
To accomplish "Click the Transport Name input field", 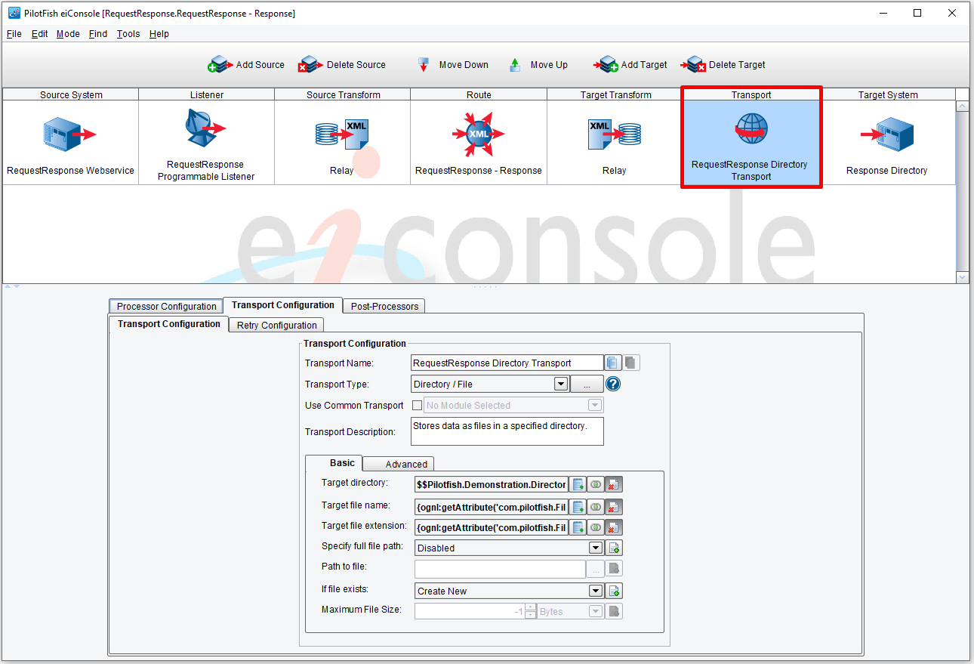I will [507, 363].
